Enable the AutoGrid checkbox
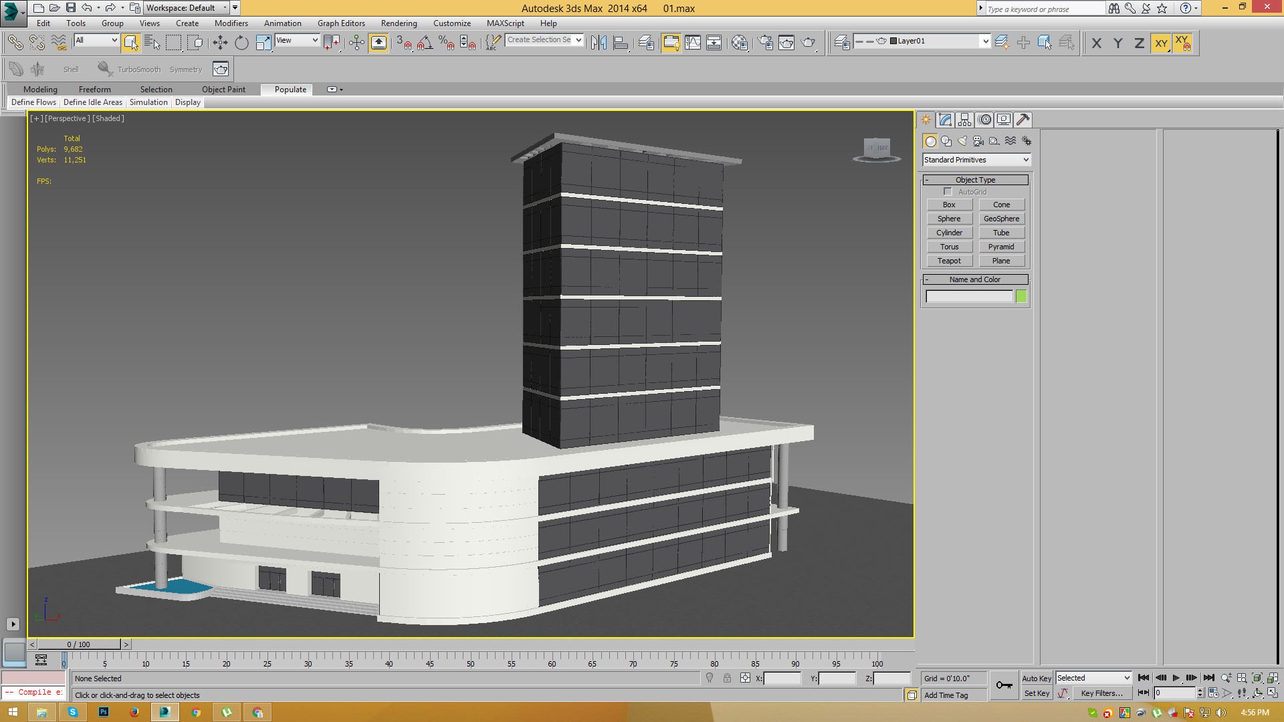Screen dimensions: 1284x722 tap(948, 192)
